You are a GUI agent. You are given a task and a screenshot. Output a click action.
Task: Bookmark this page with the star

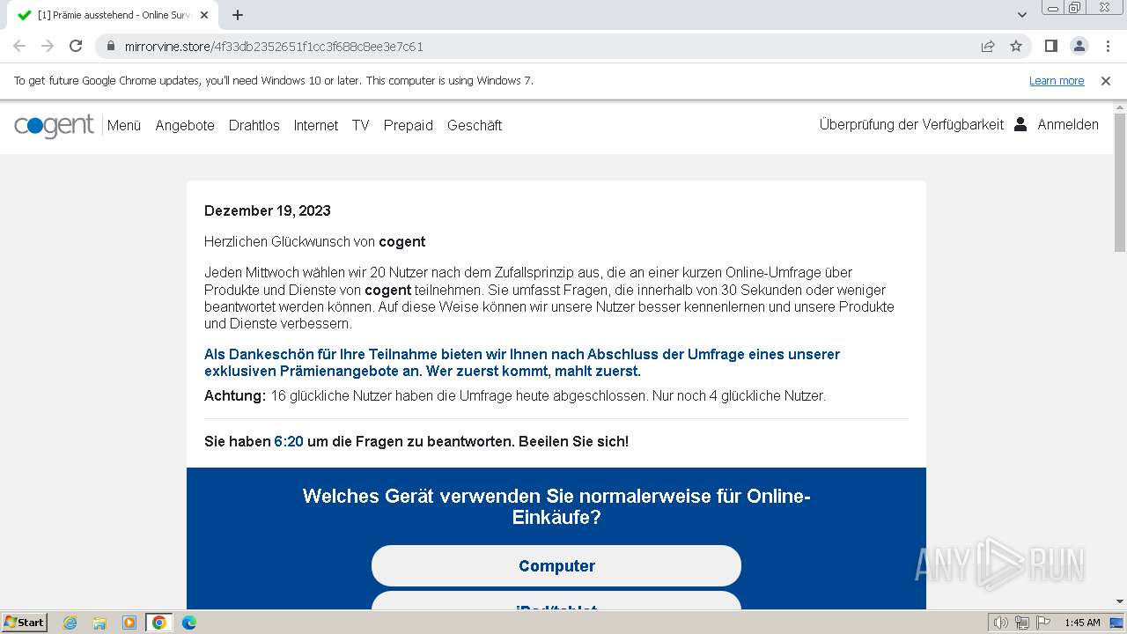pyautogui.click(x=1016, y=46)
